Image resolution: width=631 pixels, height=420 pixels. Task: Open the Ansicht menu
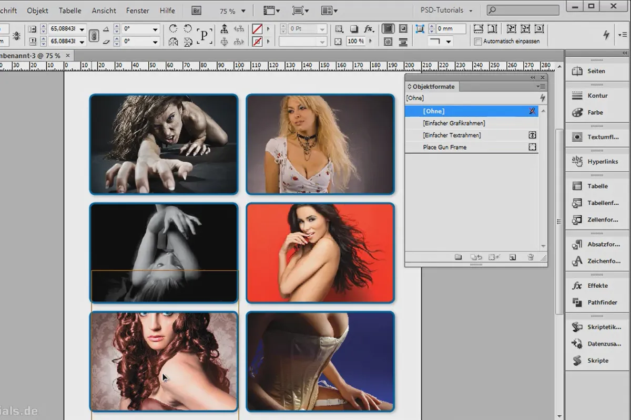click(x=104, y=10)
